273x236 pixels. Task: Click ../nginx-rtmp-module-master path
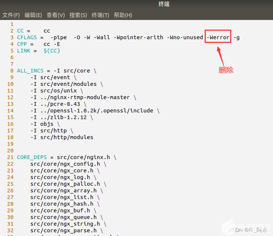coord(85,97)
